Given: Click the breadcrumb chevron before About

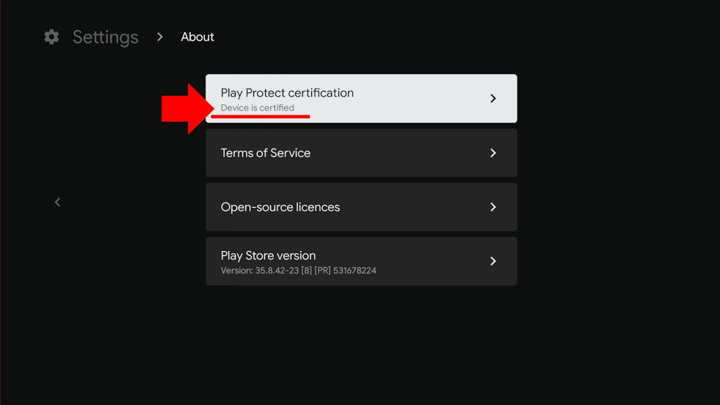Looking at the screenshot, I should tap(160, 37).
